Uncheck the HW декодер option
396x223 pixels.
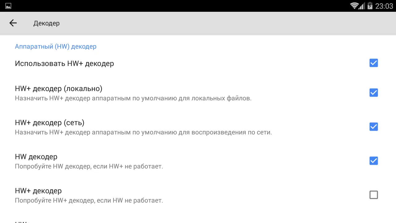373,160
